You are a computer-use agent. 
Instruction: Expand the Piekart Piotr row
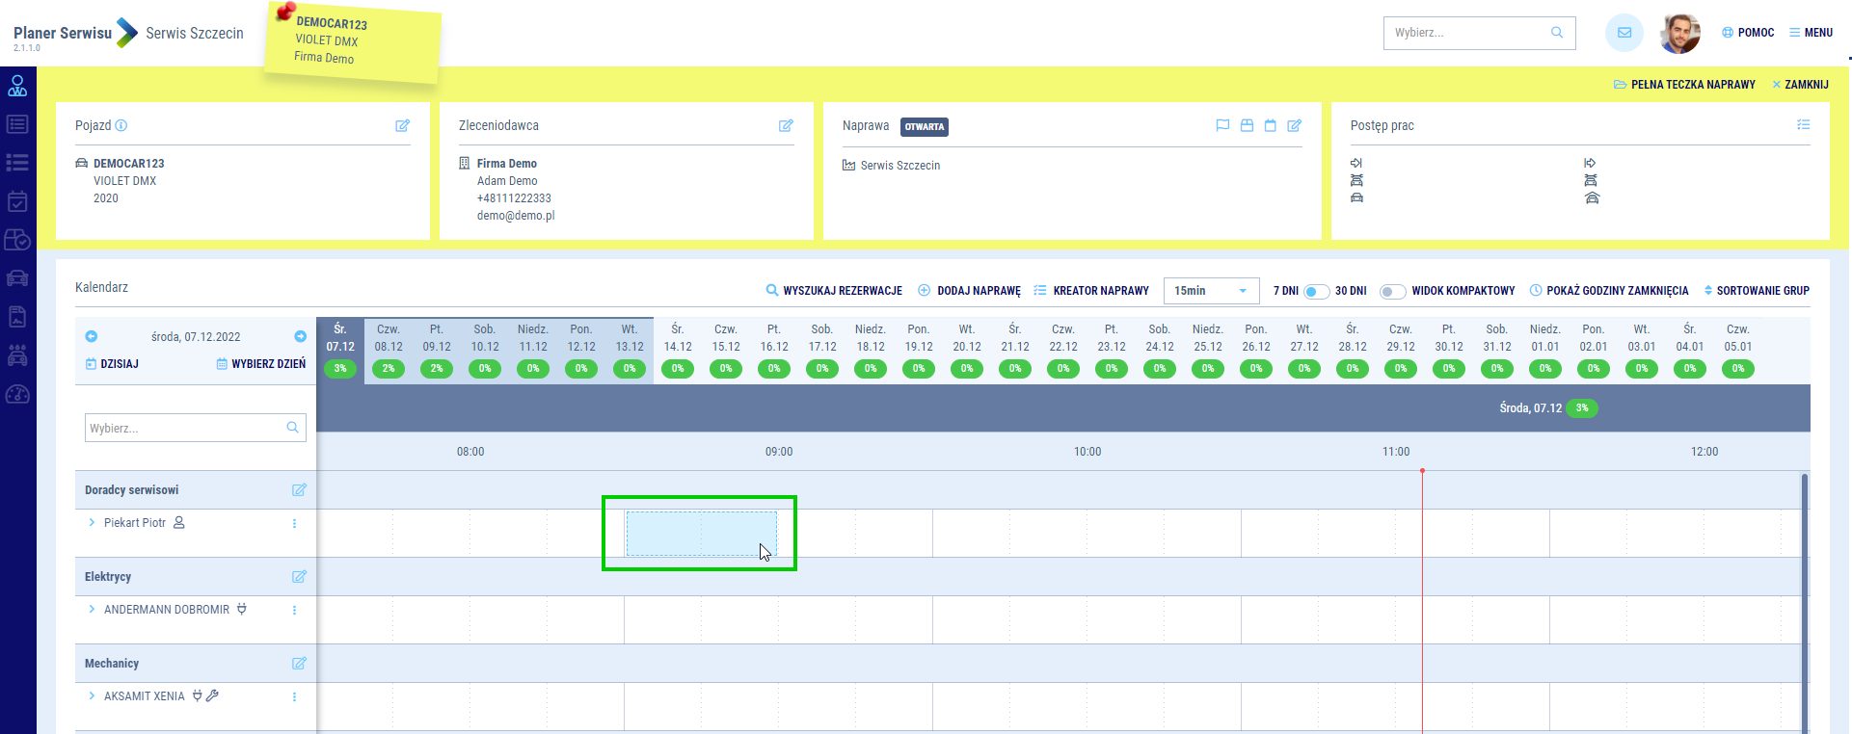pos(92,523)
